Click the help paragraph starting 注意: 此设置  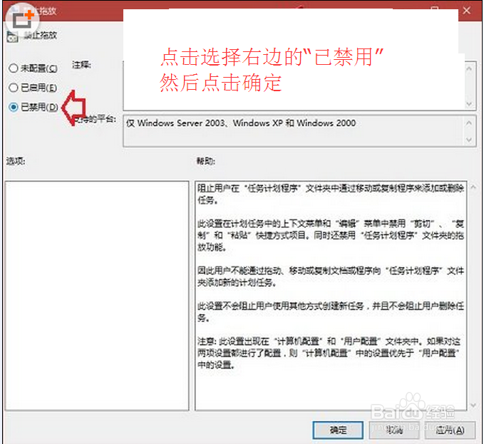coord(329,353)
